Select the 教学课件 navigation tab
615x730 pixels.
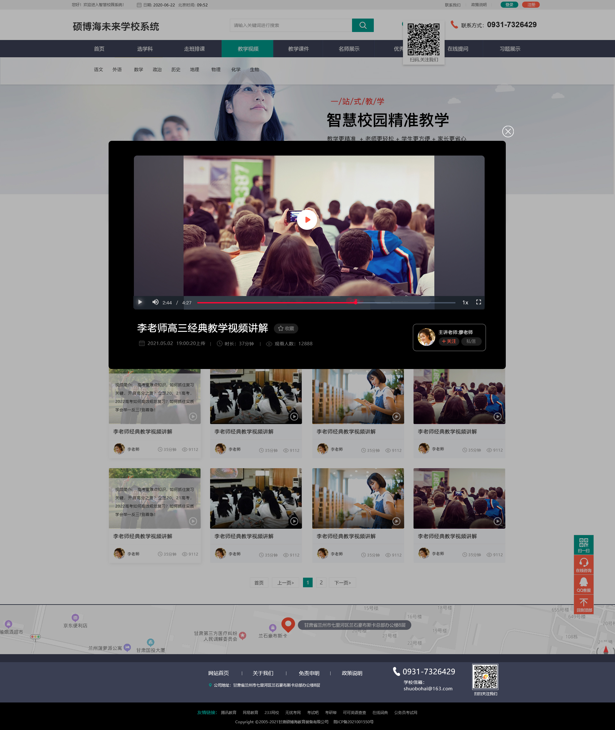click(299, 49)
